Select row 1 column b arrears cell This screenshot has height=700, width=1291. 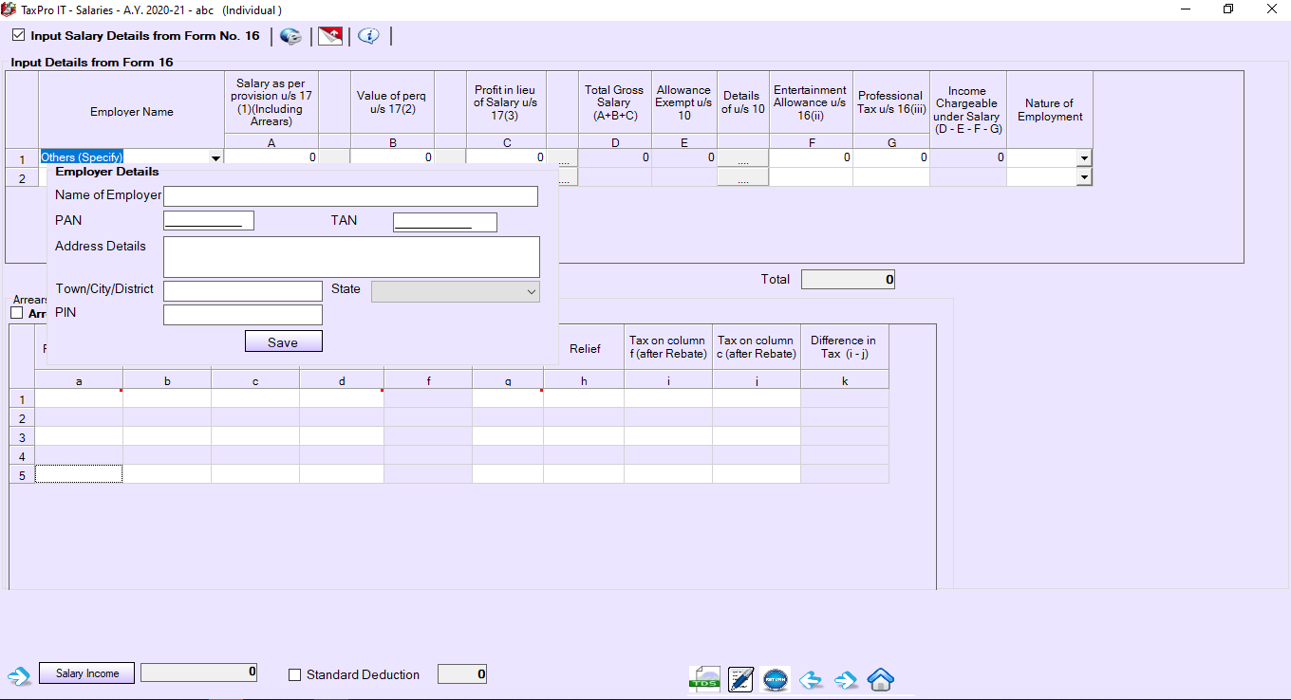[x=167, y=398]
